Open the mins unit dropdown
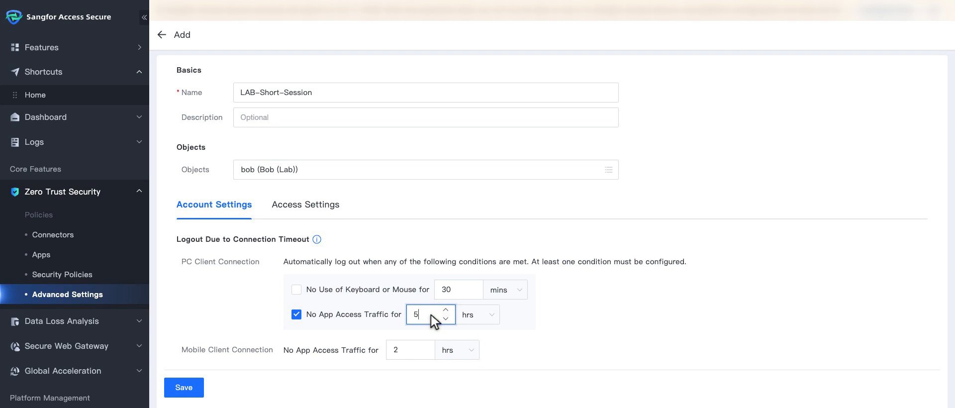Viewport: 955px width, 408px height. point(505,290)
